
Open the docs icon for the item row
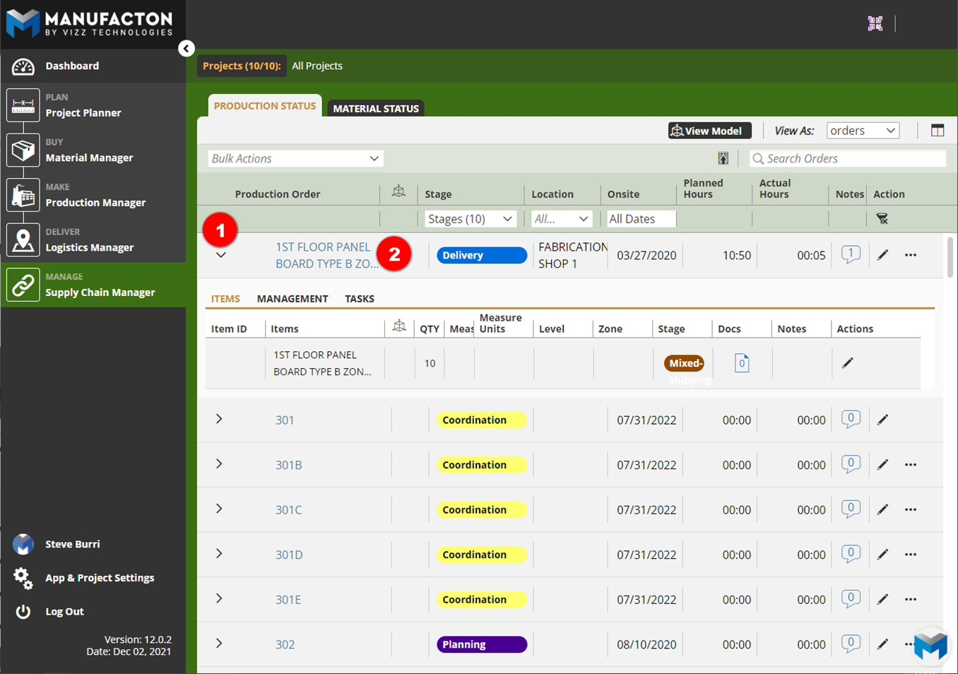pos(741,363)
